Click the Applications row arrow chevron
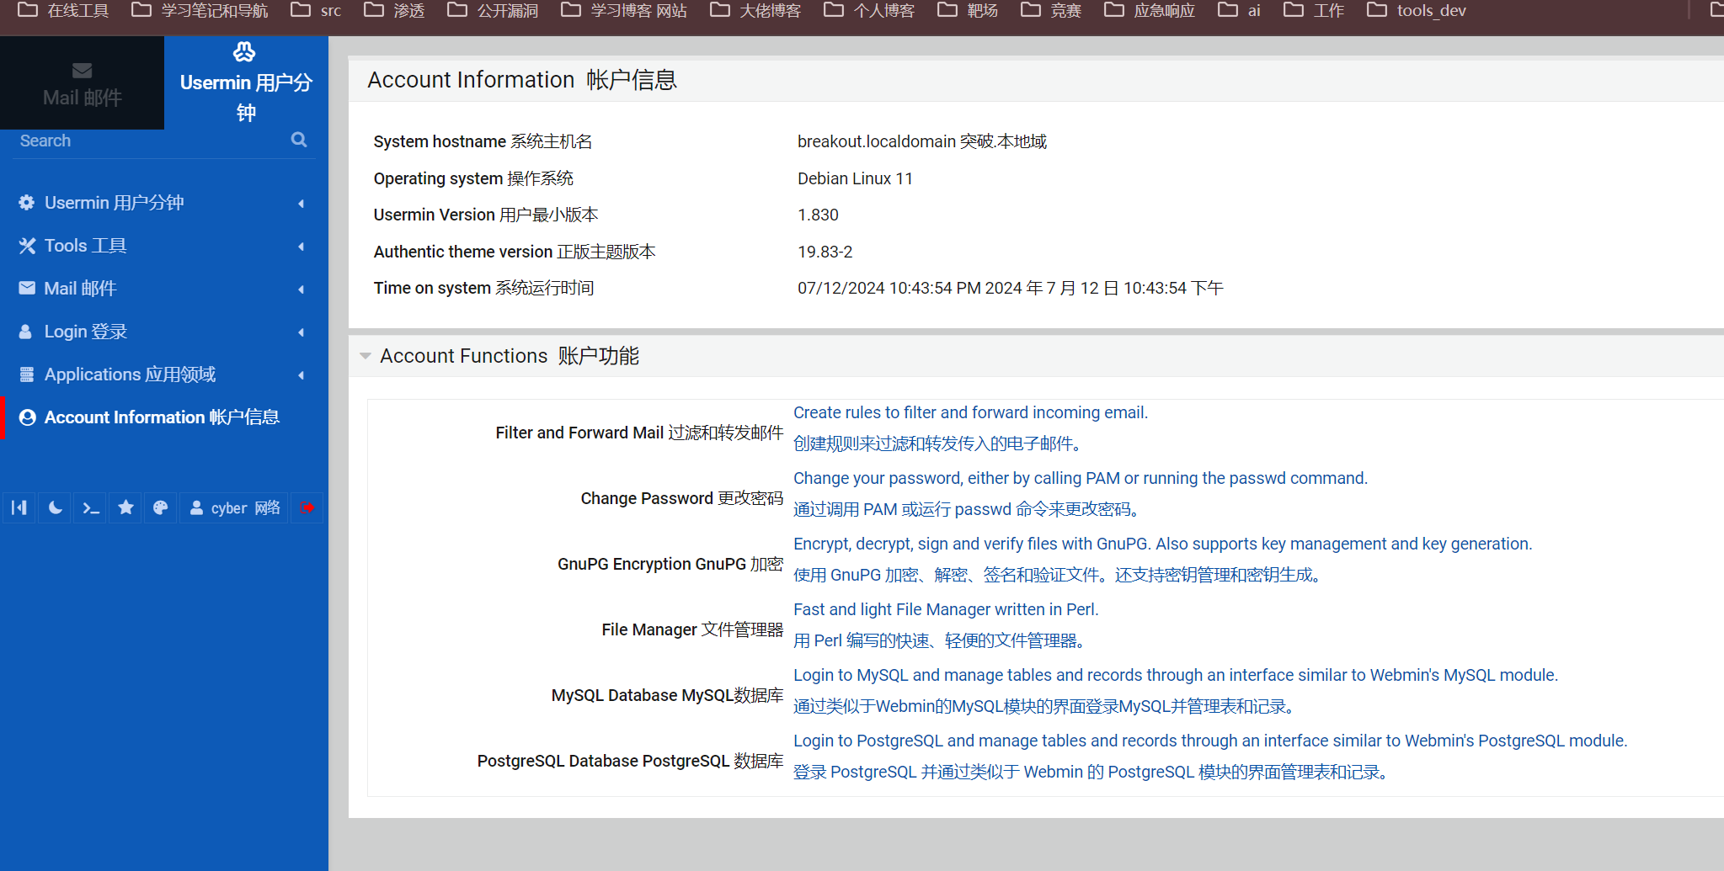This screenshot has width=1724, height=871. pos(301,375)
